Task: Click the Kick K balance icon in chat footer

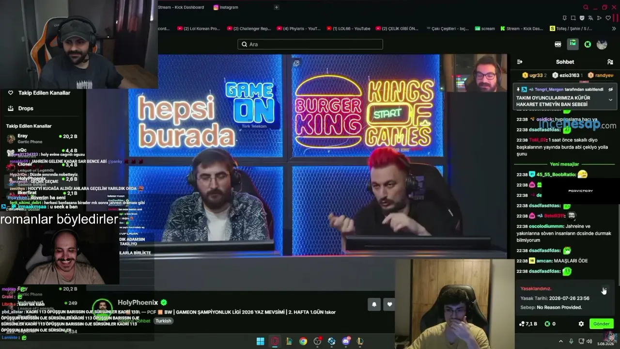Action: 547,324
